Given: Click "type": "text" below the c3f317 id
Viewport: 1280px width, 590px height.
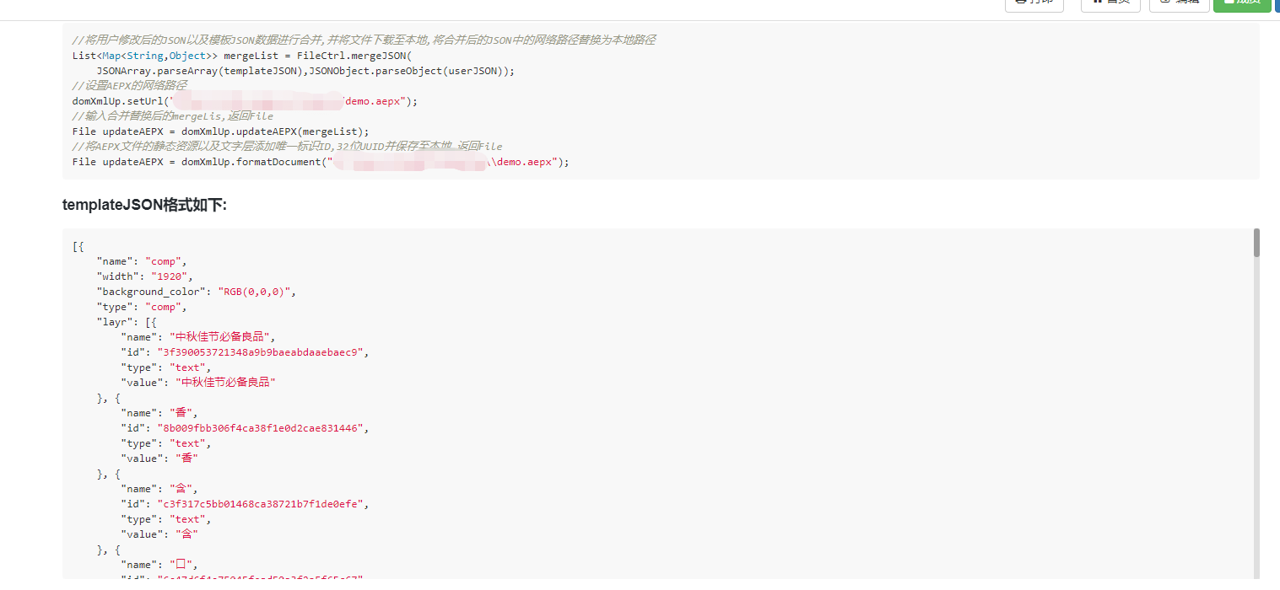Looking at the screenshot, I should click(166, 519).
